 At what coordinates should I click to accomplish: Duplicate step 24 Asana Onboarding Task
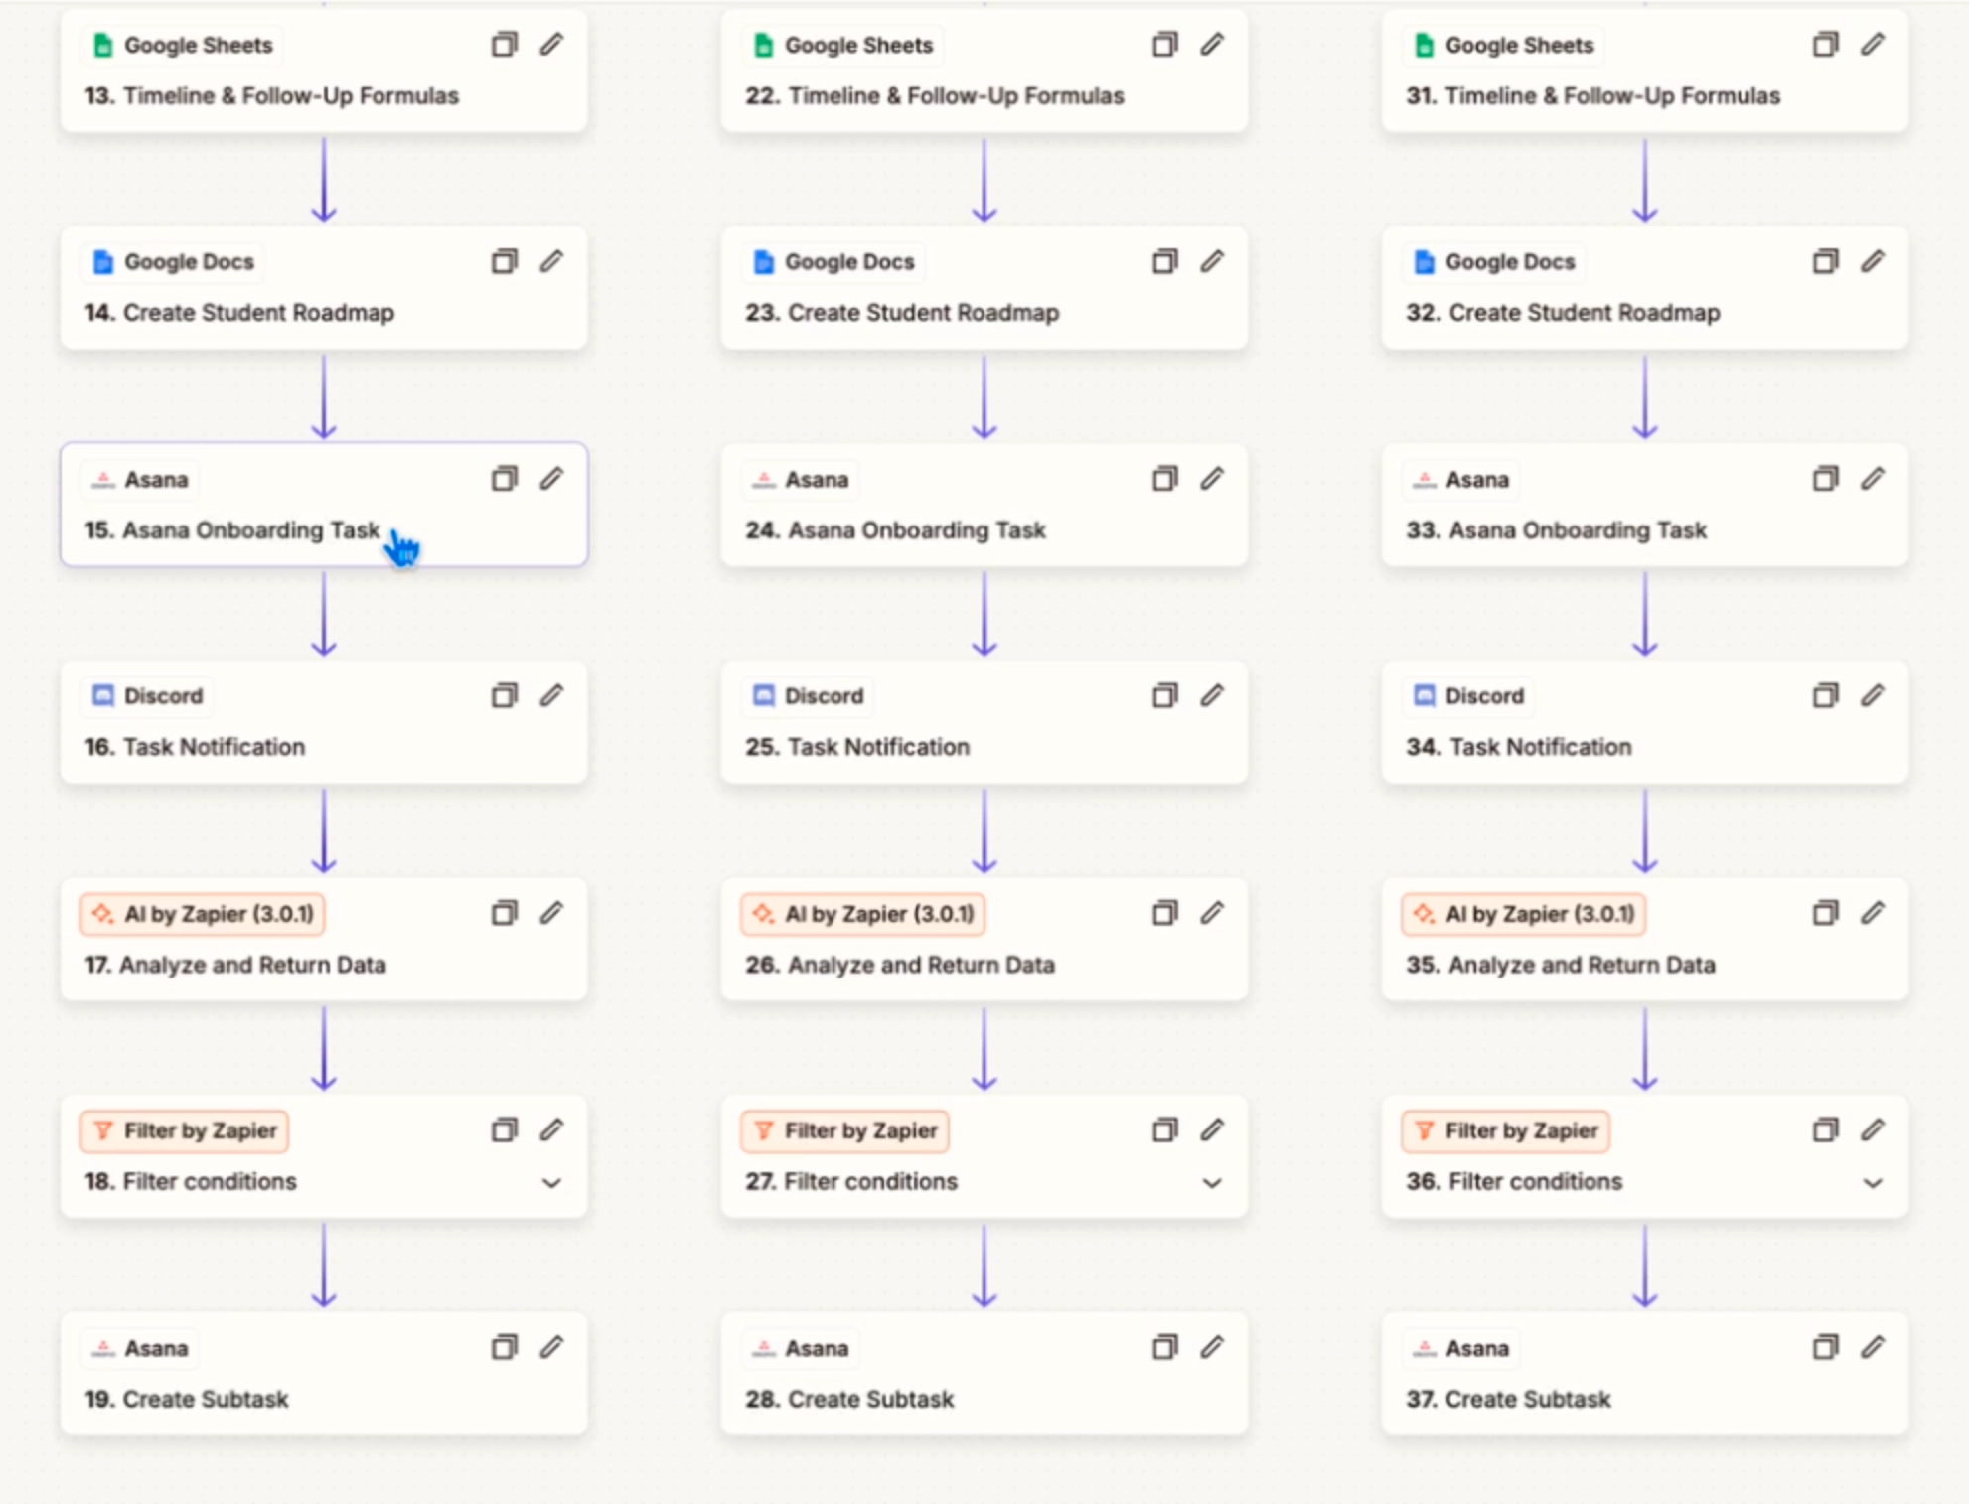[1164, 479]
